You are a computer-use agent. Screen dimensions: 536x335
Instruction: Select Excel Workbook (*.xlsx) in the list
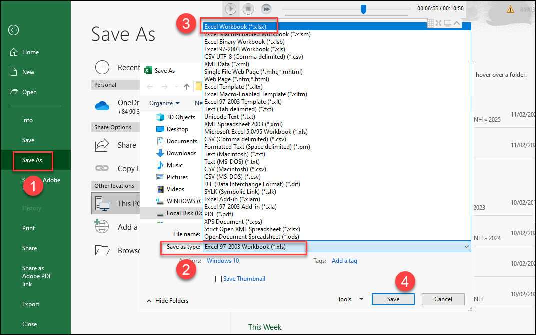click(x=235, y=26)
